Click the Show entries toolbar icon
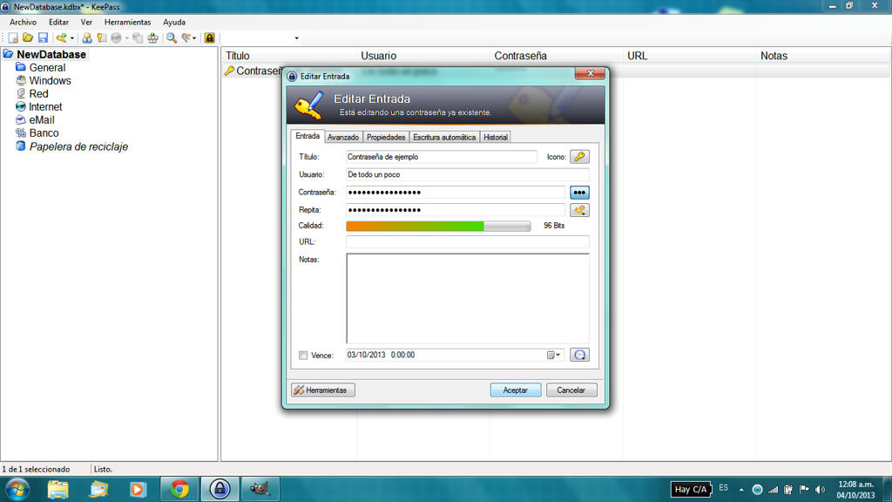This screenshot has height=502, width=892. pyautogui.click(x=186, y=38)
